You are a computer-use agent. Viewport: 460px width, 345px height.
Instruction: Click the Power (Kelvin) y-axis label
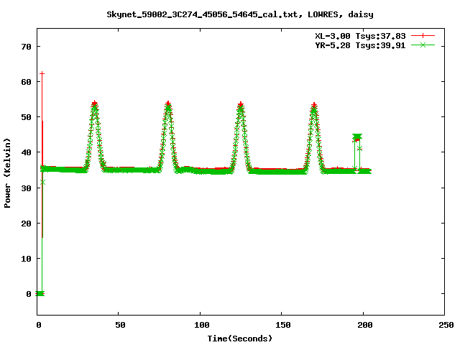pos(7,173)
